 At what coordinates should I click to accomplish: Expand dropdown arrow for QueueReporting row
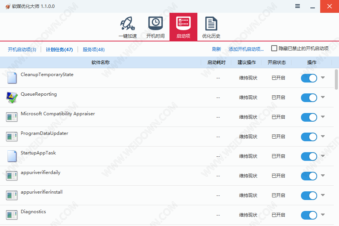point(323,97)
